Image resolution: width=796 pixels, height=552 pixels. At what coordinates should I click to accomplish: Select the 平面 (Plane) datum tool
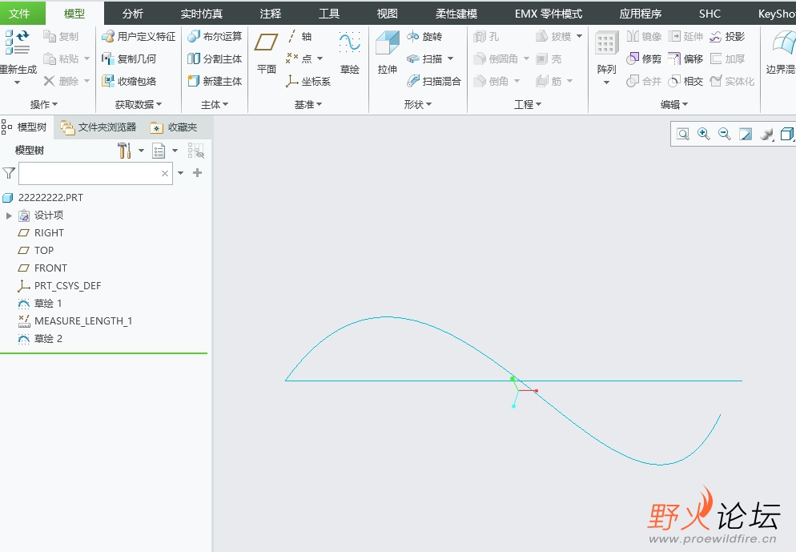point(266,53)
